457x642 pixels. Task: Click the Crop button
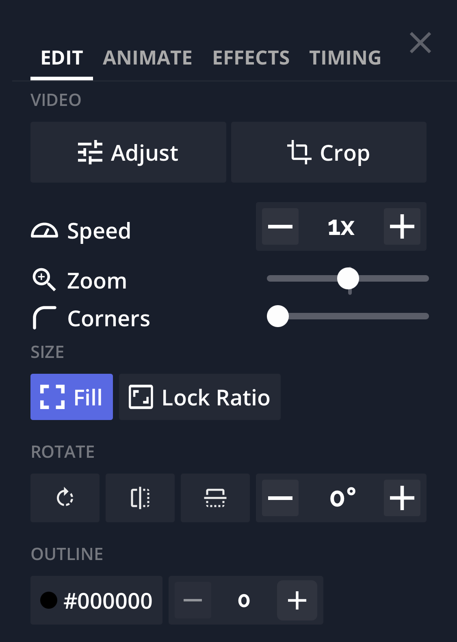point(329,153)
